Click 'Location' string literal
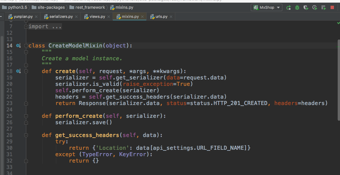 [113, 148]
